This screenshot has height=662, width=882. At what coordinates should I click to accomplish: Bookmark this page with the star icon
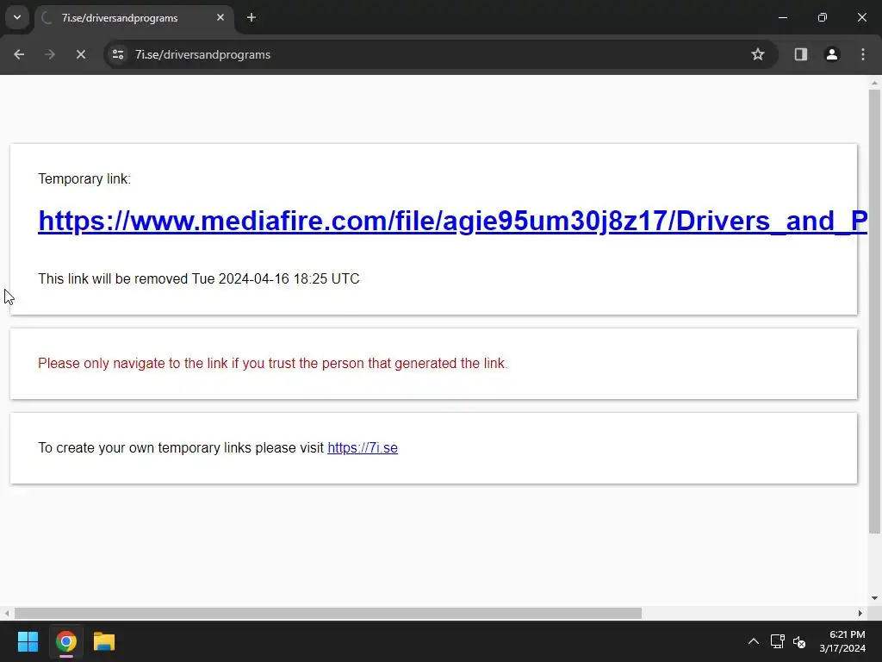pos(758,54)
